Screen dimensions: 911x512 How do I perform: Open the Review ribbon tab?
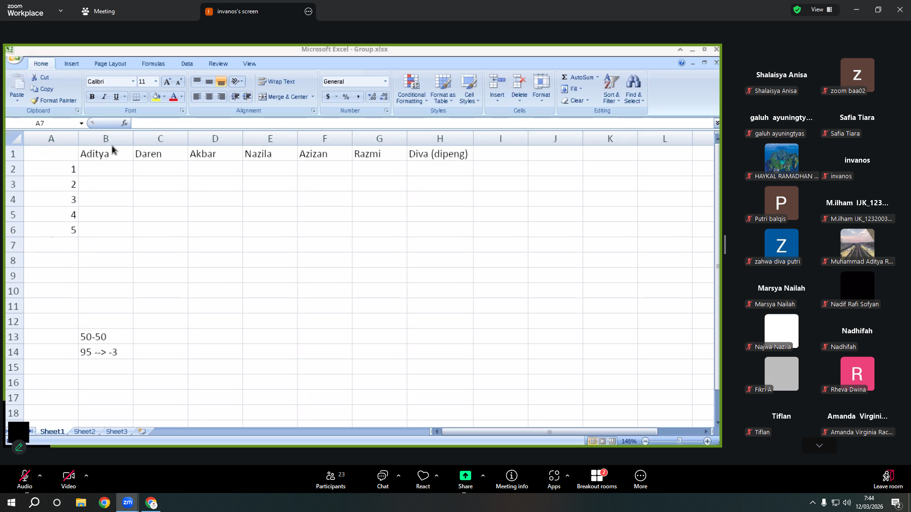click(x=218, y=64)
